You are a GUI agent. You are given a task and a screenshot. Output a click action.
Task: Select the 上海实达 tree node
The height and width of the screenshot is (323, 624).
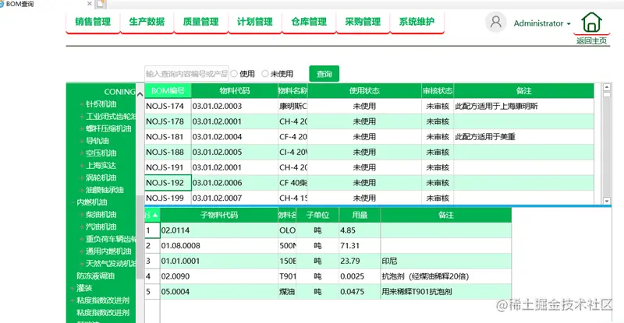pos(101,166)
